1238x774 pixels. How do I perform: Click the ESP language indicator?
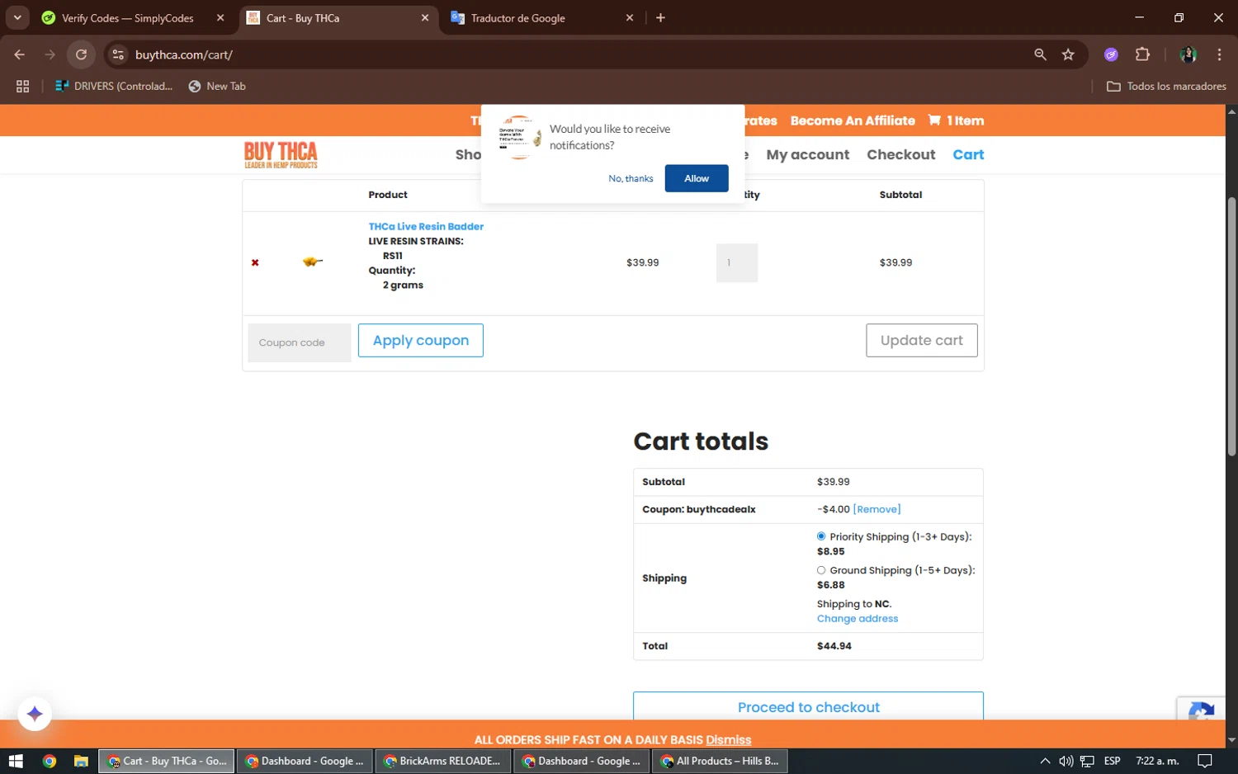coord(1113,761)
